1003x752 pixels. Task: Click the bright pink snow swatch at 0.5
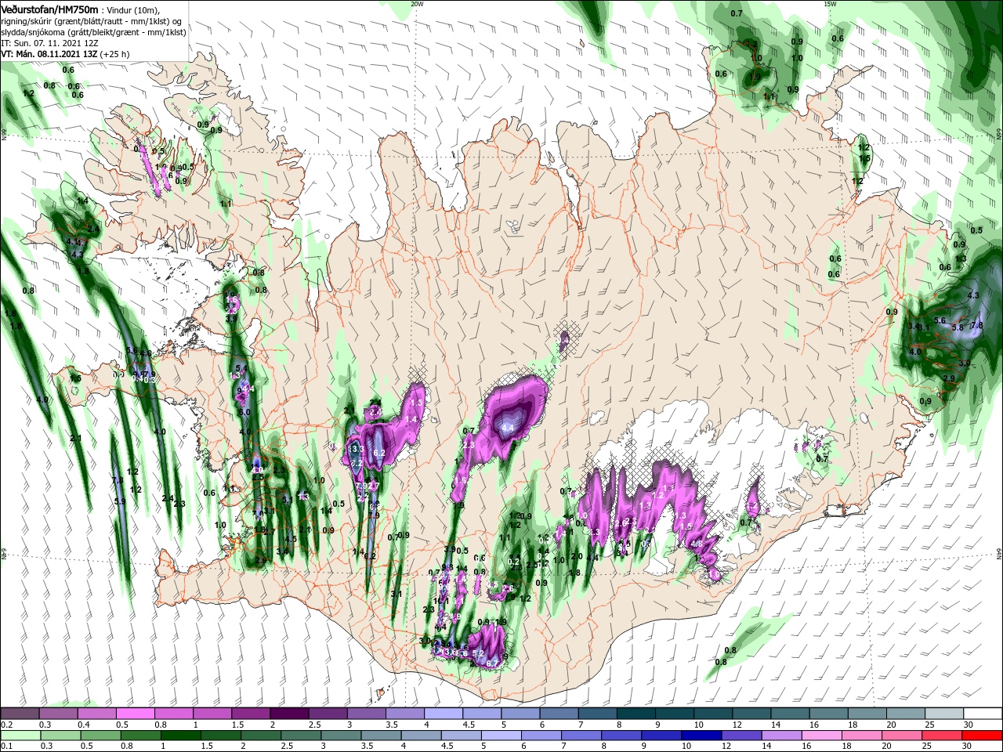coord(135,713)
